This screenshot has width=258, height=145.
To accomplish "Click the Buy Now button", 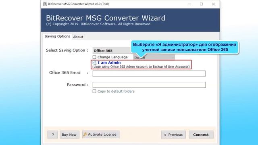I will pos(69,135).
